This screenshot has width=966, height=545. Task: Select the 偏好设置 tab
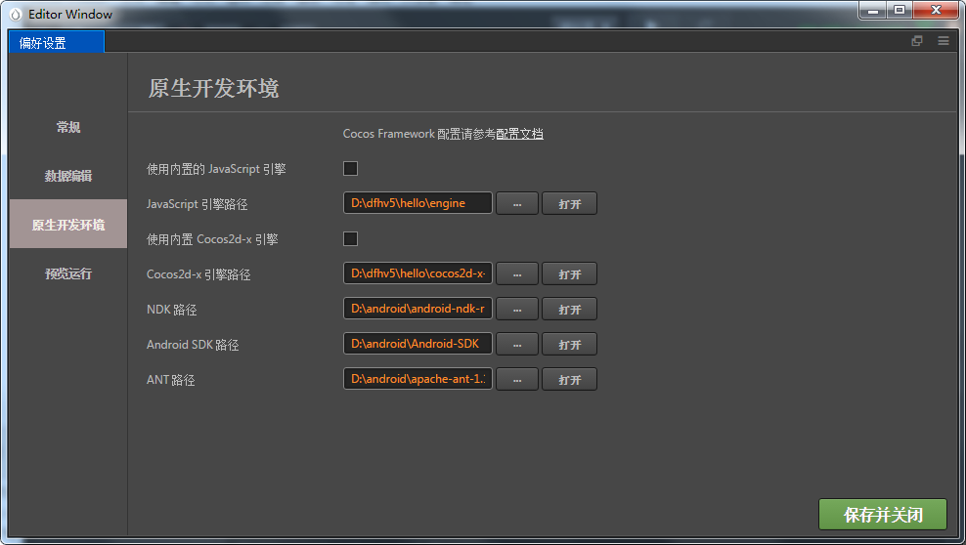56,42
